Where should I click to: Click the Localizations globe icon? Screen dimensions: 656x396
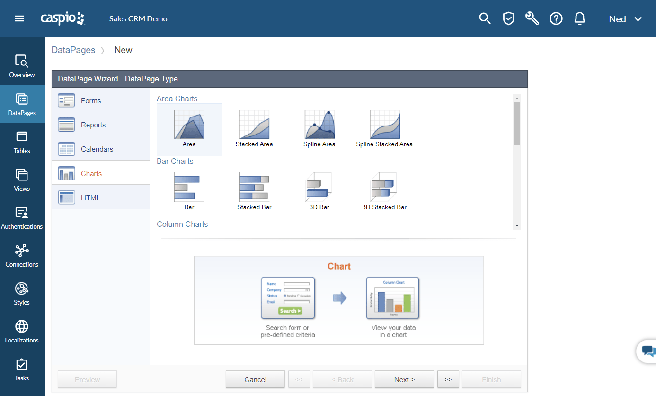point(22,332)
